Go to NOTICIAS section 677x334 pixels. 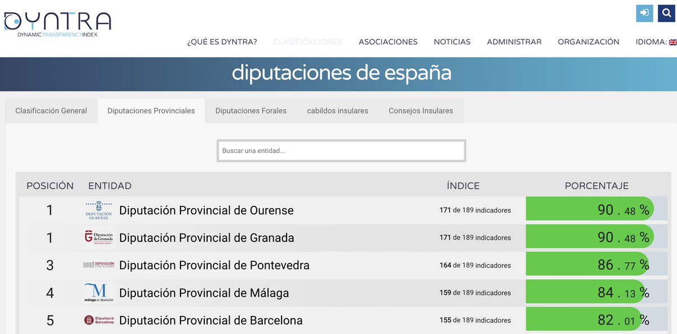pyautogui.click(x=452, y=42)
